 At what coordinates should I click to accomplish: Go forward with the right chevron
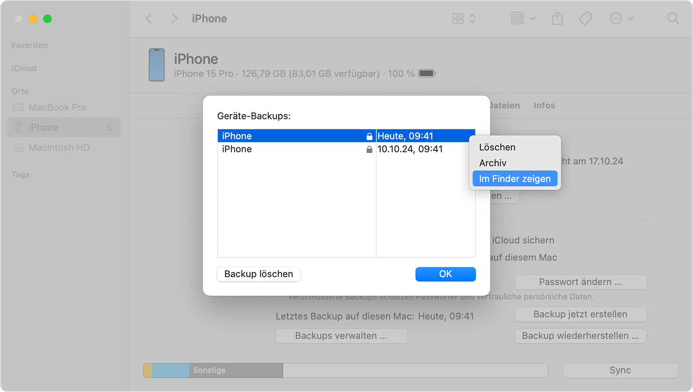pyautogui.click(x=174, y=18)
